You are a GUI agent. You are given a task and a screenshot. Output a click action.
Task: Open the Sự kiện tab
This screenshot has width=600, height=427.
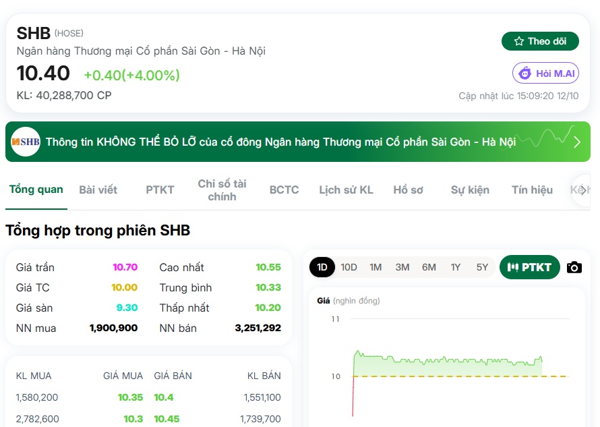pos(470,190)
